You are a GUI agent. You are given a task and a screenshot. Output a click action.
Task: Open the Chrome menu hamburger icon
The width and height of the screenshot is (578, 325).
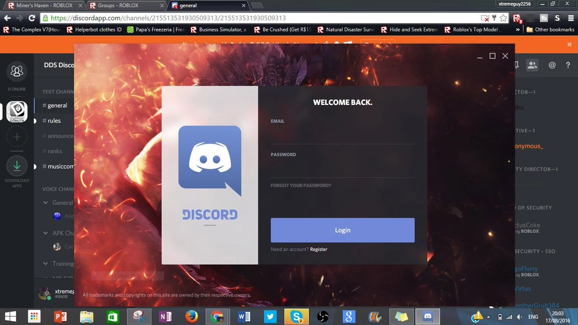pyautogui.click(x=571, y=18)
